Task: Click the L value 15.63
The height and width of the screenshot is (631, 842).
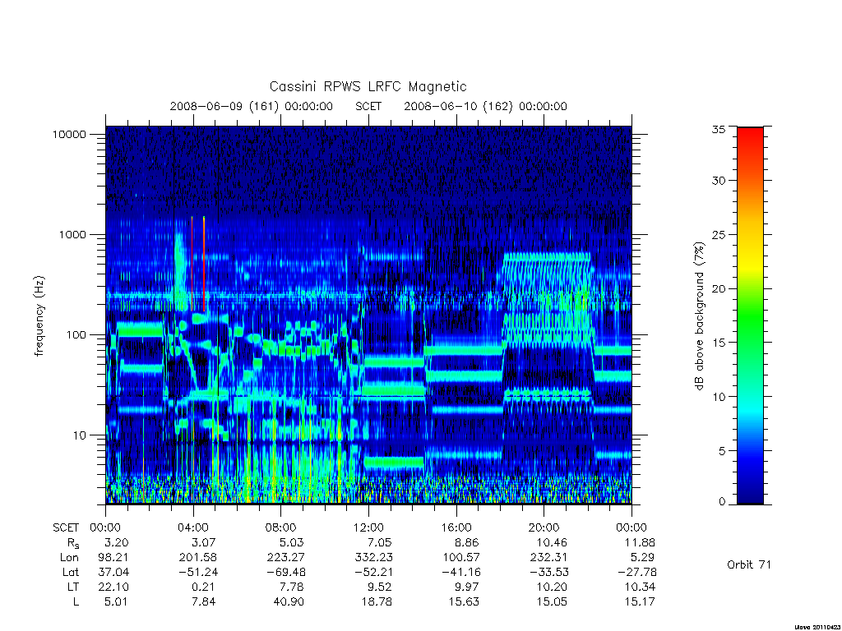Action: tap(464, 602)
